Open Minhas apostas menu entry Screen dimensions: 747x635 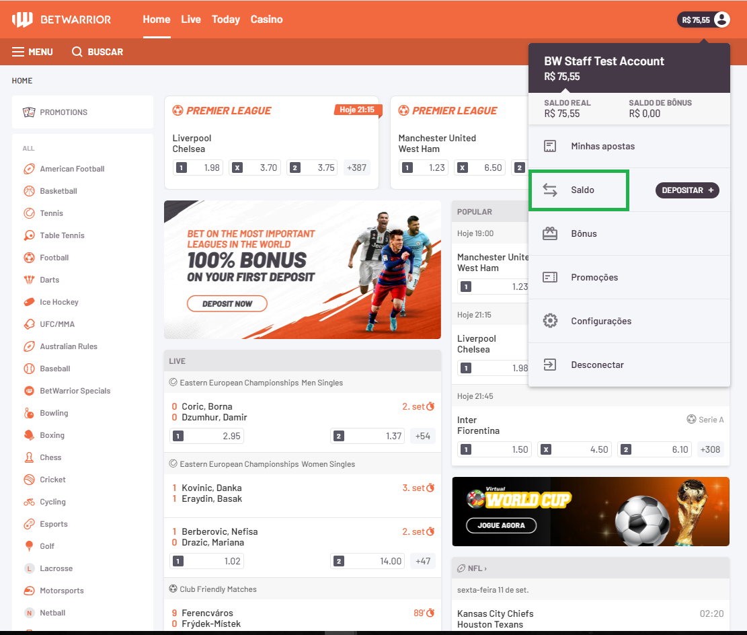pyautogui.click(x=602, y=146)
